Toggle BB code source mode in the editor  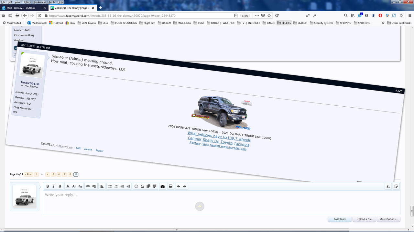click(396, 186)
